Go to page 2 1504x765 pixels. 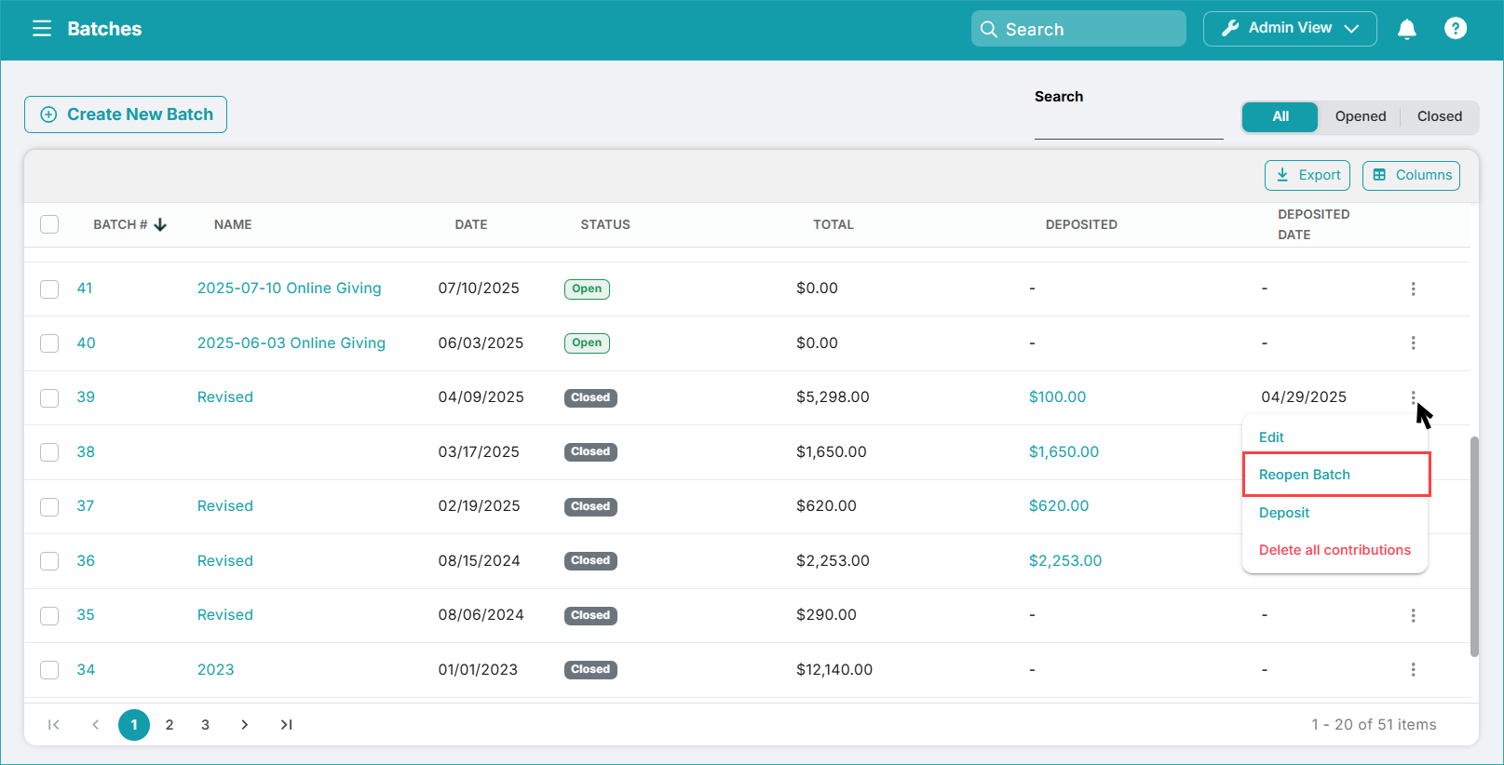click(169, 724)
